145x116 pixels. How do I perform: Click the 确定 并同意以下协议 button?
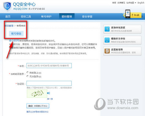pyautogui.click(x=38, y=106)
